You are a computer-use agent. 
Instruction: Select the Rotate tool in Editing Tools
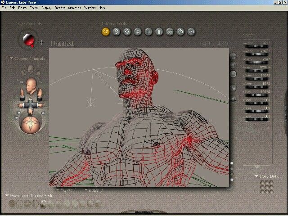pos(106,31)
